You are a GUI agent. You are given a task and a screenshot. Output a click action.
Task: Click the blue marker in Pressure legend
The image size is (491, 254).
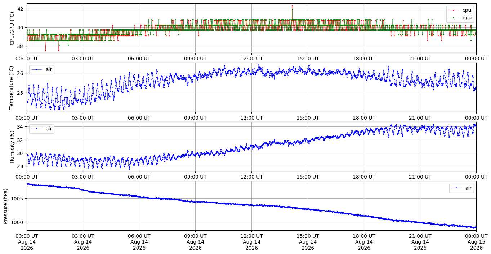pyautogui.click(x=456, y=188)
